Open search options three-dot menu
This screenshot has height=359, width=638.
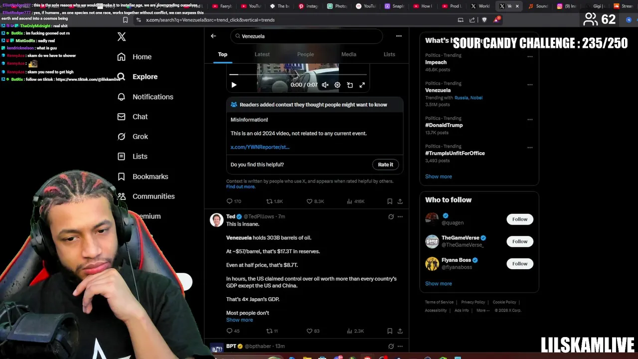(x=399, y=36)
